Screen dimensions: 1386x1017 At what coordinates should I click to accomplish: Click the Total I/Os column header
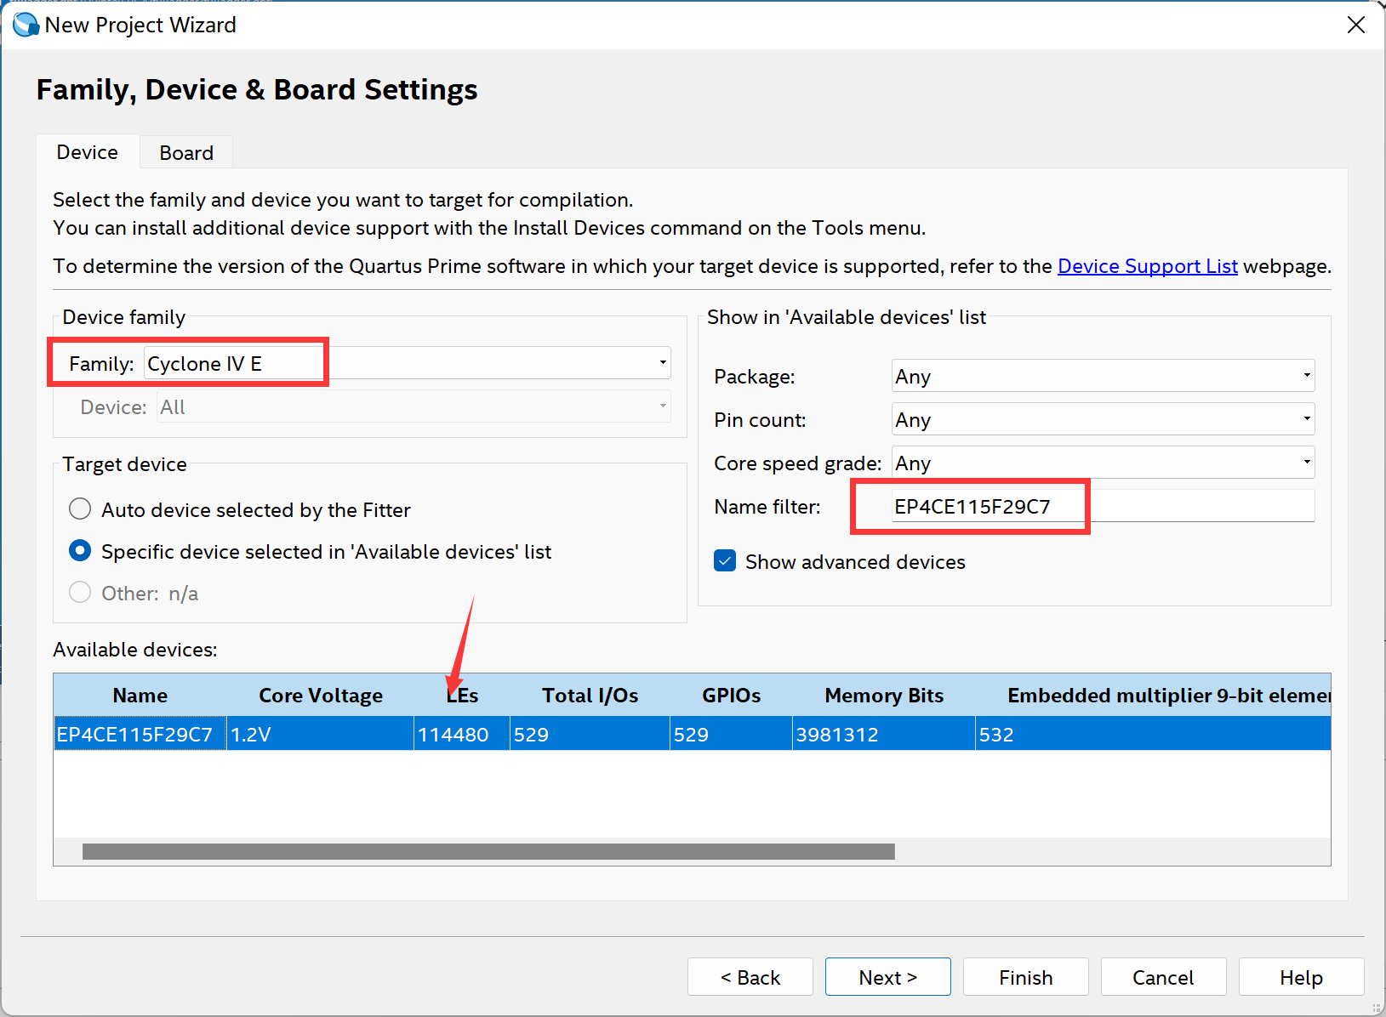point(590,695)
